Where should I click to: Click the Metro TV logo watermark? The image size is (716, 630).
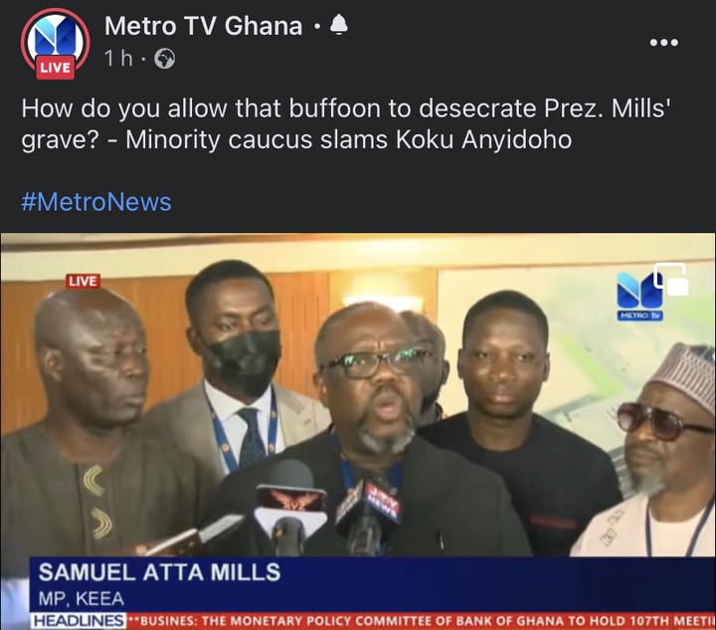tap(639, 297)
